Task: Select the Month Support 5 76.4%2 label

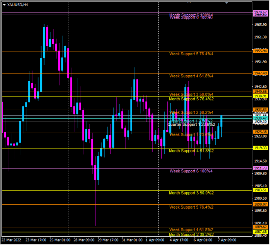Action: pos(191,99)
